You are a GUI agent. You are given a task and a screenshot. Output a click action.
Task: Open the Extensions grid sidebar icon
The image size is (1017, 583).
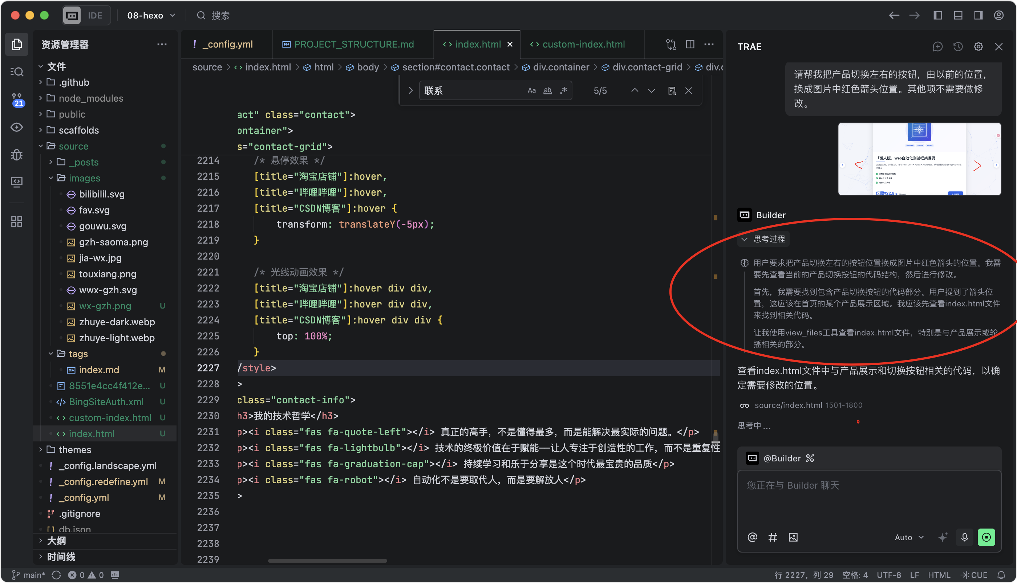(17, 221)
